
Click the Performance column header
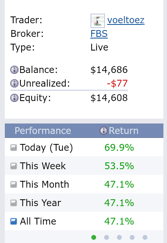tap(43, 131)
